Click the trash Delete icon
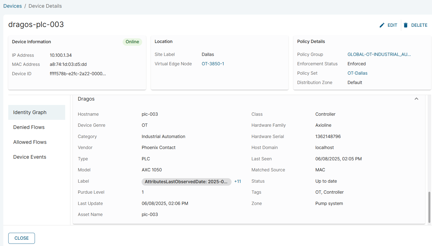Viewport: 432px width, 246px height. pos(406,25)
